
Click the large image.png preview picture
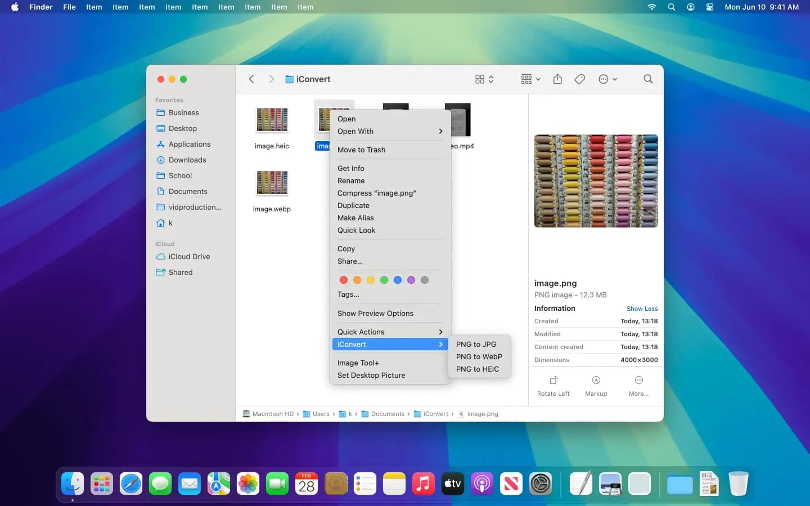[x=596, y=181]
